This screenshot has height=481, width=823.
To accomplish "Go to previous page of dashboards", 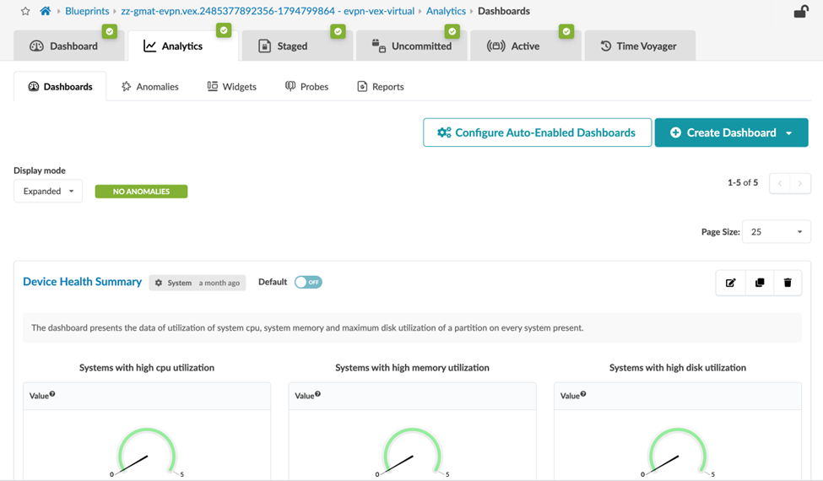I will (x=780, y=183).
